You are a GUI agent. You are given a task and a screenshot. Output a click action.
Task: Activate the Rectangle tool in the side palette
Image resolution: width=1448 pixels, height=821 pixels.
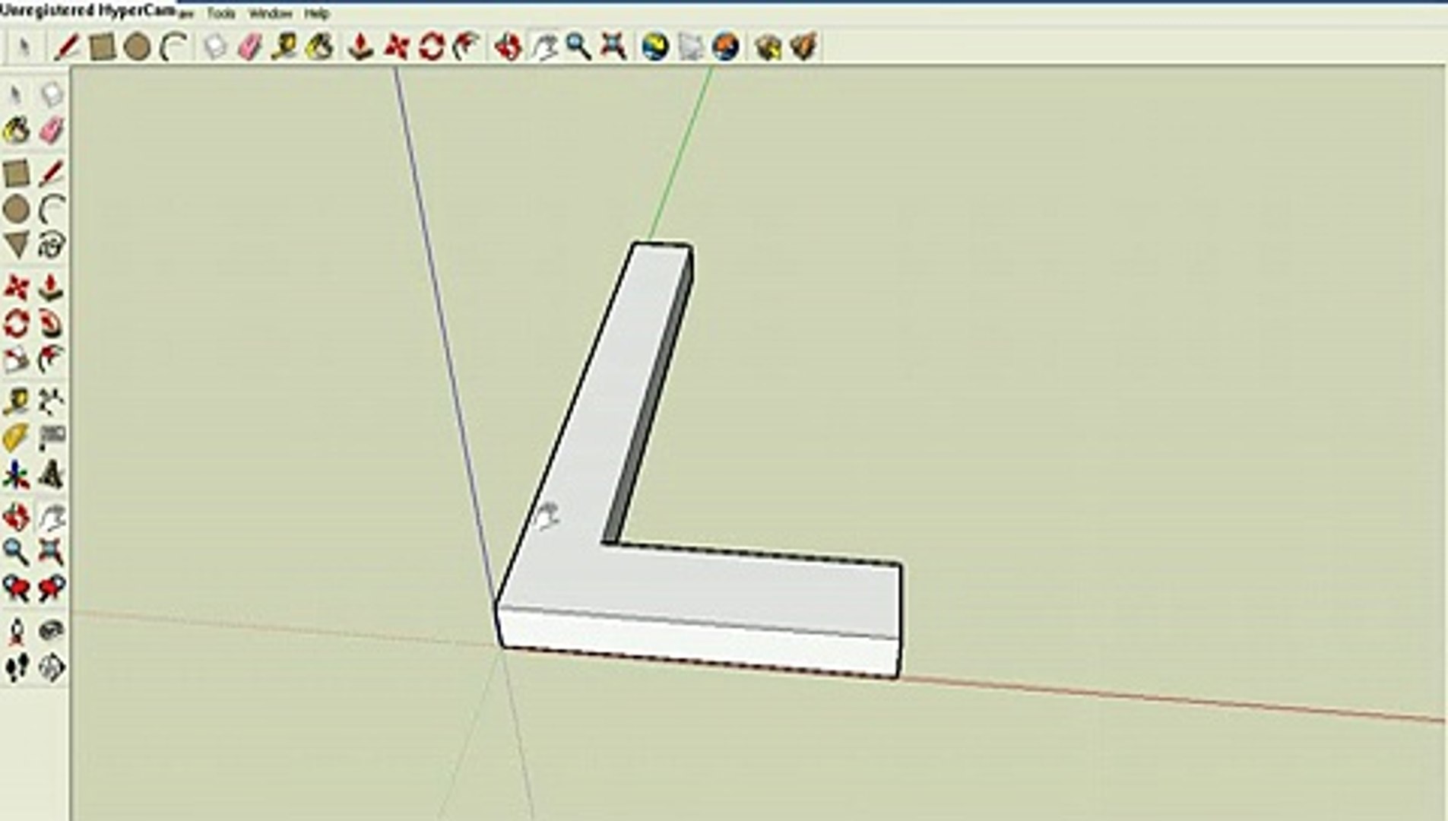[16, 173]
